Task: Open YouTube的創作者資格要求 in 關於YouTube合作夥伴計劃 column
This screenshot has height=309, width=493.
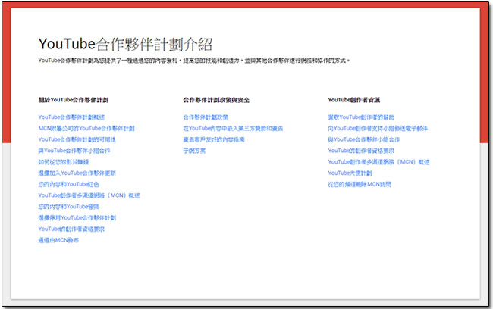Action: pyautogui.click(x=71, y=229)
